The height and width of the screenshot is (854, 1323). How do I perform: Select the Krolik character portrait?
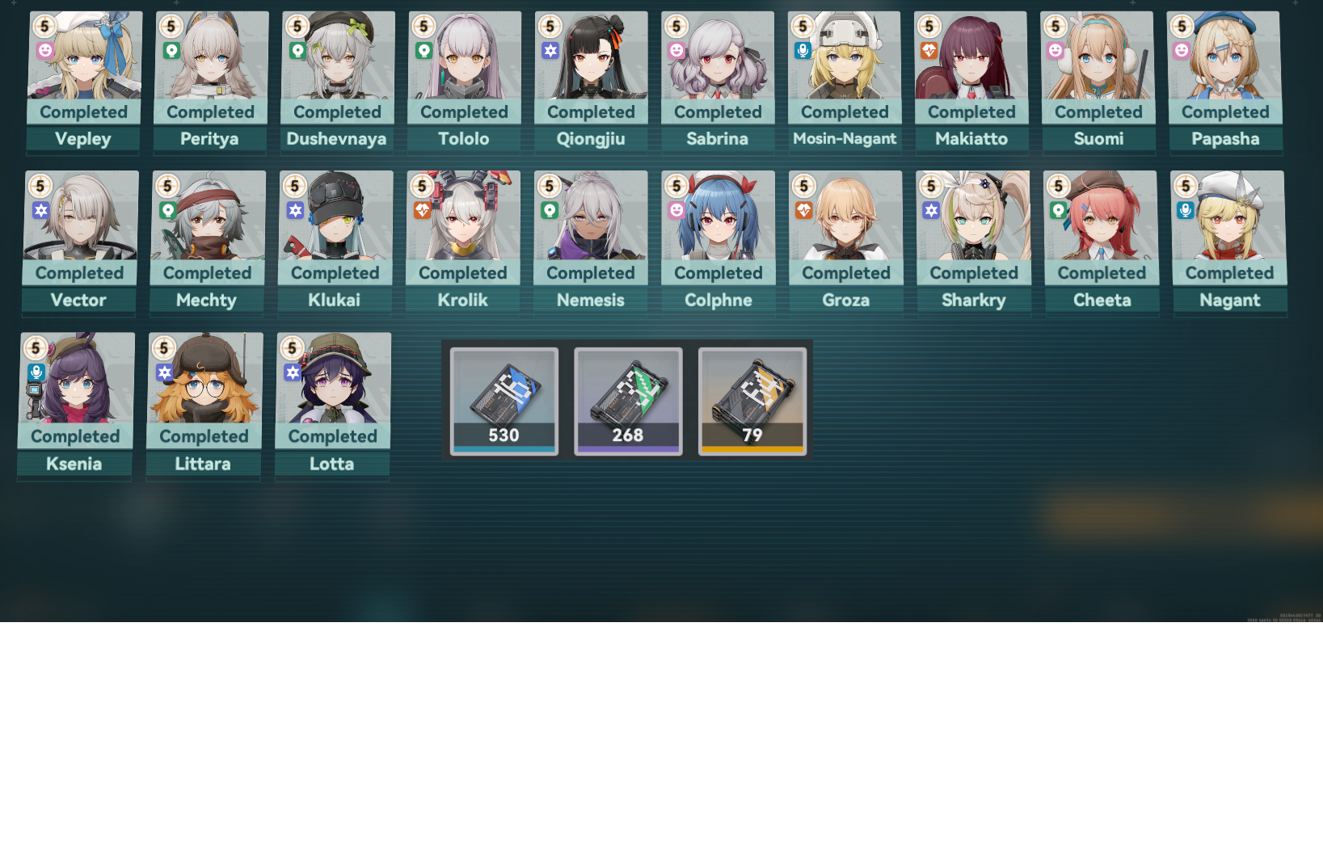pos(463,215)
